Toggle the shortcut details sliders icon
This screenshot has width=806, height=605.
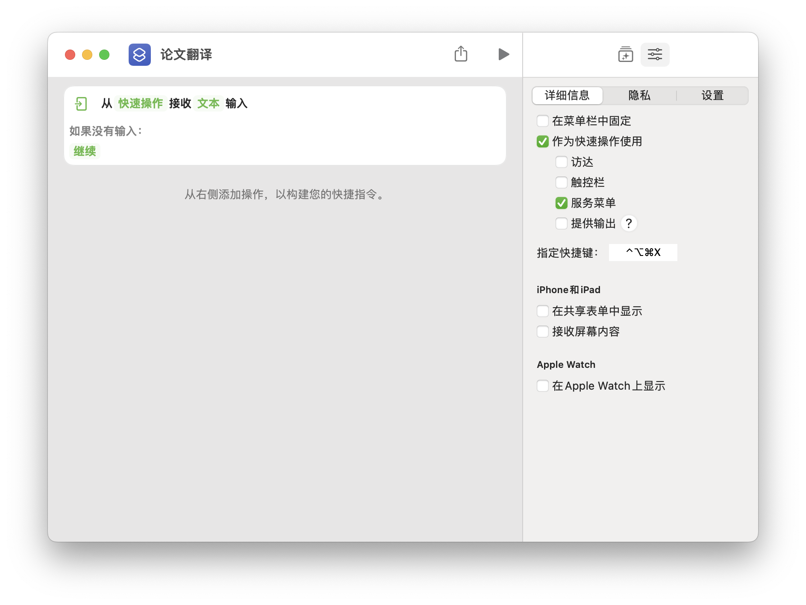point(655,55)
